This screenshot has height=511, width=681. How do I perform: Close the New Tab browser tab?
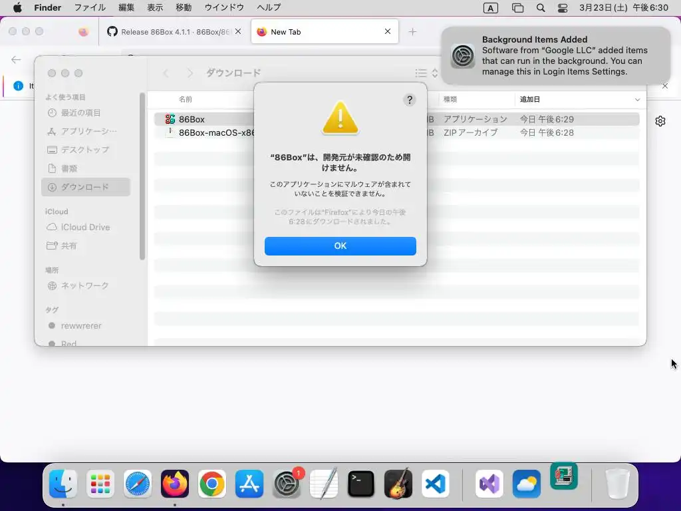click(x=388, y=31)
